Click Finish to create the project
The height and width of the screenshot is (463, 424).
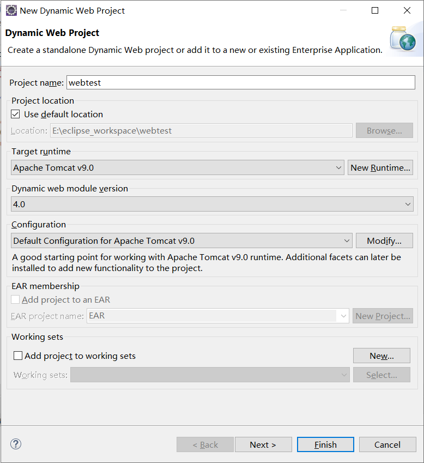tap(325, 444)
